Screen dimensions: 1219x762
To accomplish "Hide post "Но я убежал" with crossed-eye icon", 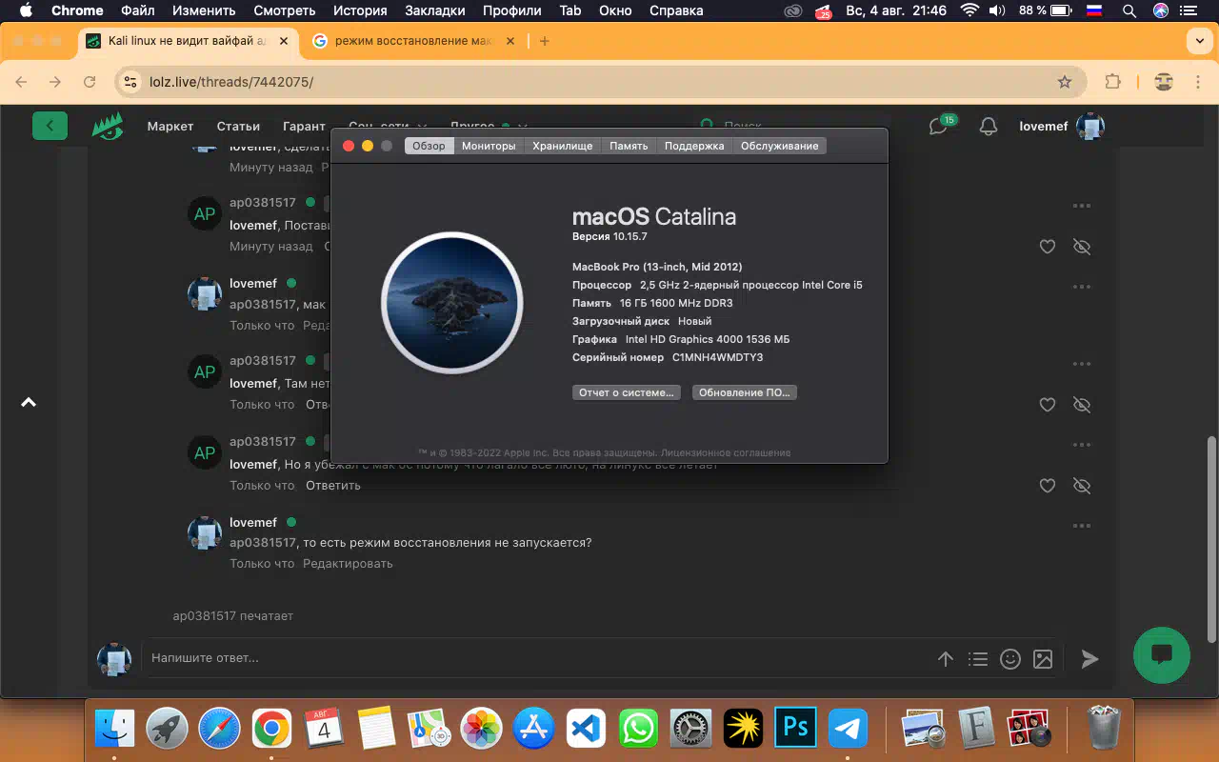I will pos(1081,486).
